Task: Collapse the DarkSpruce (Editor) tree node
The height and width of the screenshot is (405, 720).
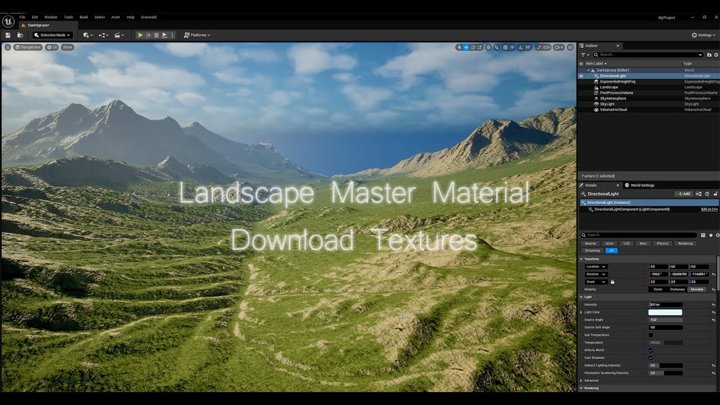Action: point(588,70)
